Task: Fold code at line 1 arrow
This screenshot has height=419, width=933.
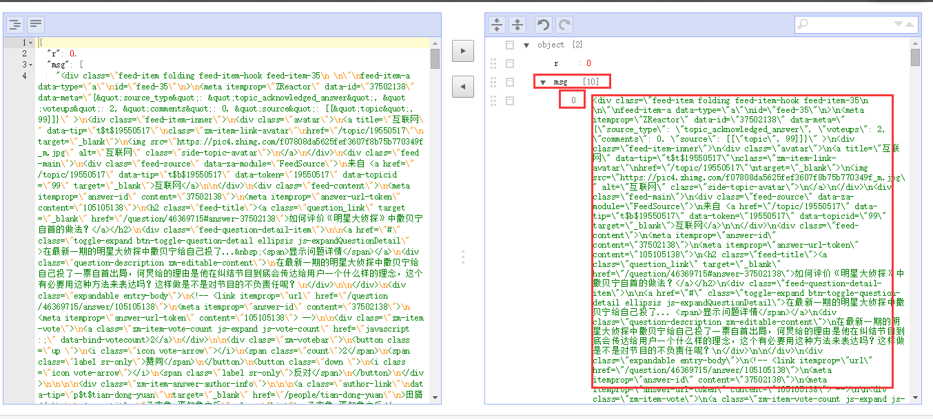Action: pos(30,43)
